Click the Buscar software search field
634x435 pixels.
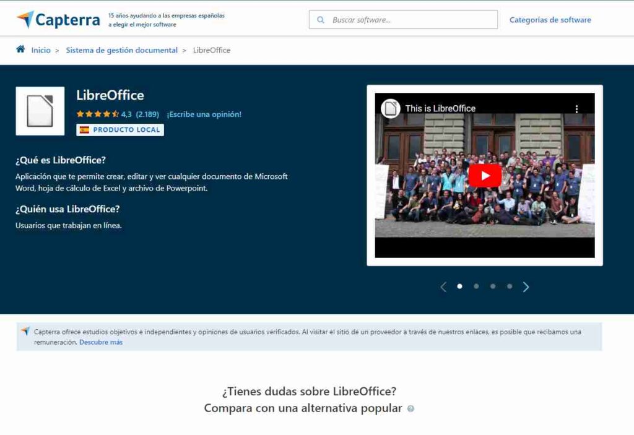409,20
